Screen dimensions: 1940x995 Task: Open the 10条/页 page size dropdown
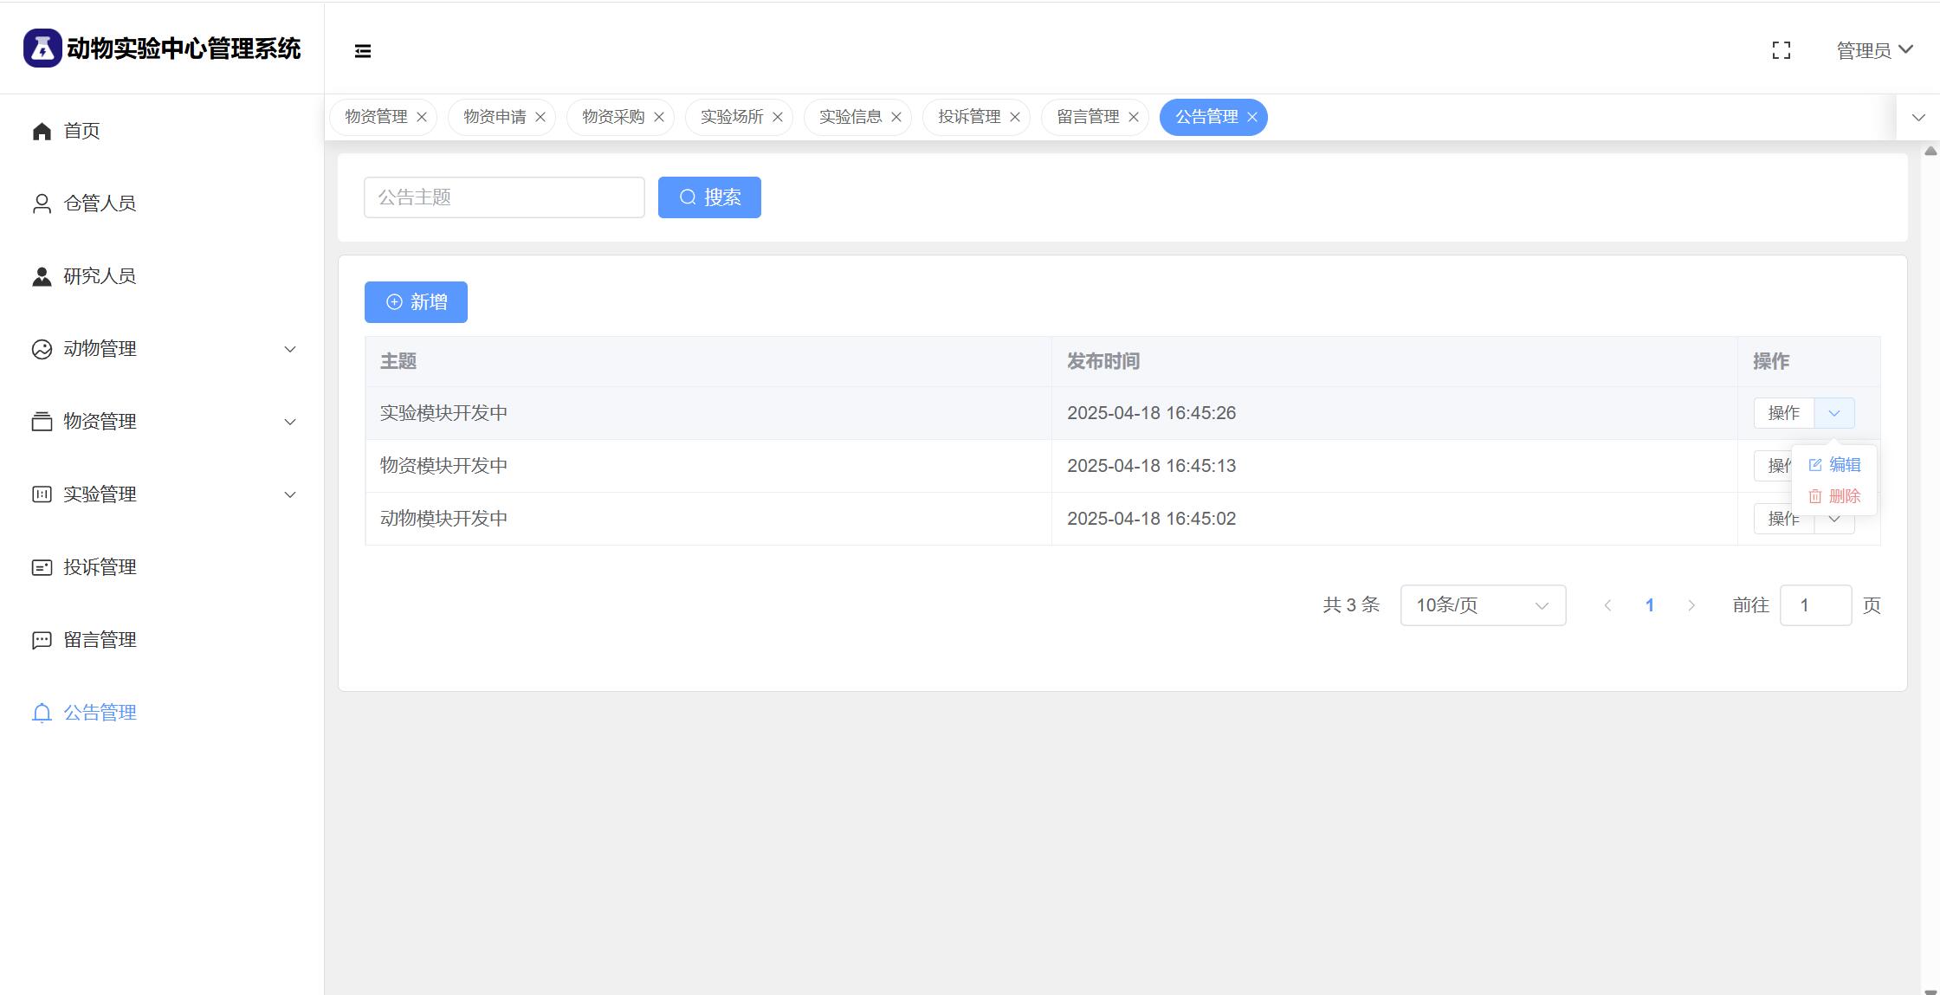point(1482,605)
